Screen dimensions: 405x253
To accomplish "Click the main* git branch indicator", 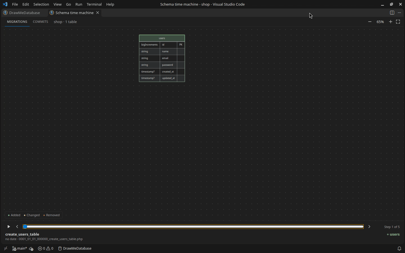I will (x=19, y=249).
